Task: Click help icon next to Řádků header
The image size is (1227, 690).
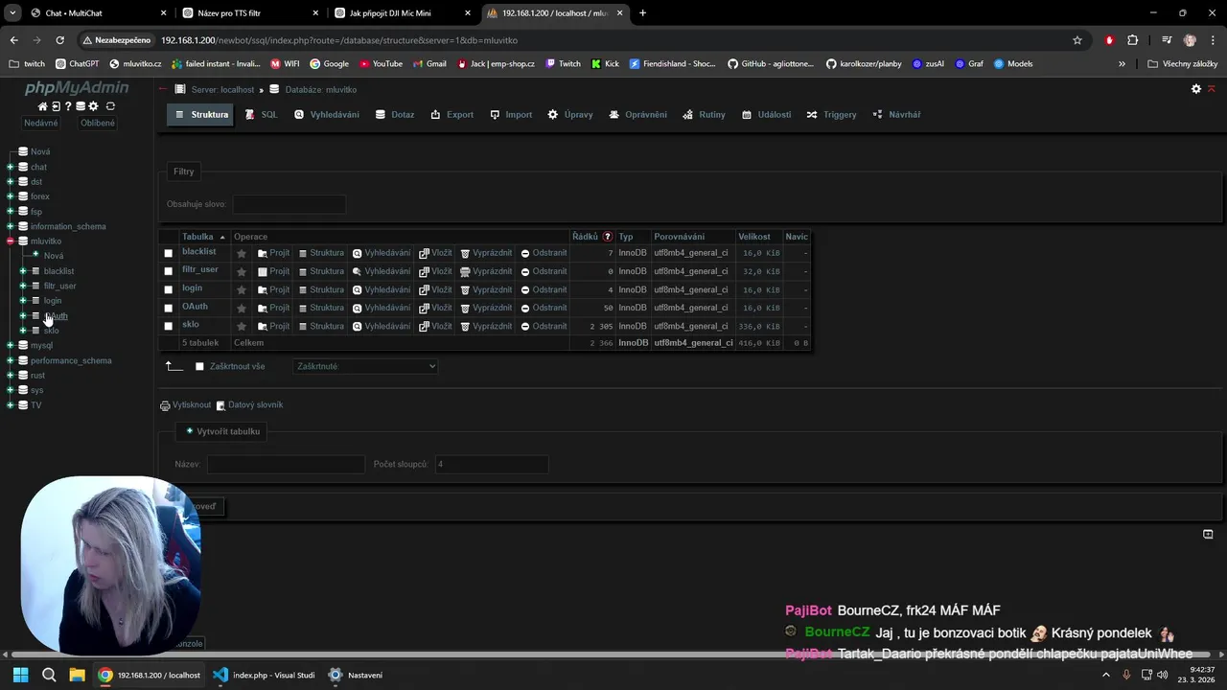Action: [x=607, y=237]
